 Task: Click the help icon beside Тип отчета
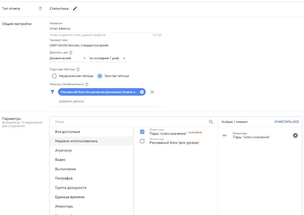point(40,9)
